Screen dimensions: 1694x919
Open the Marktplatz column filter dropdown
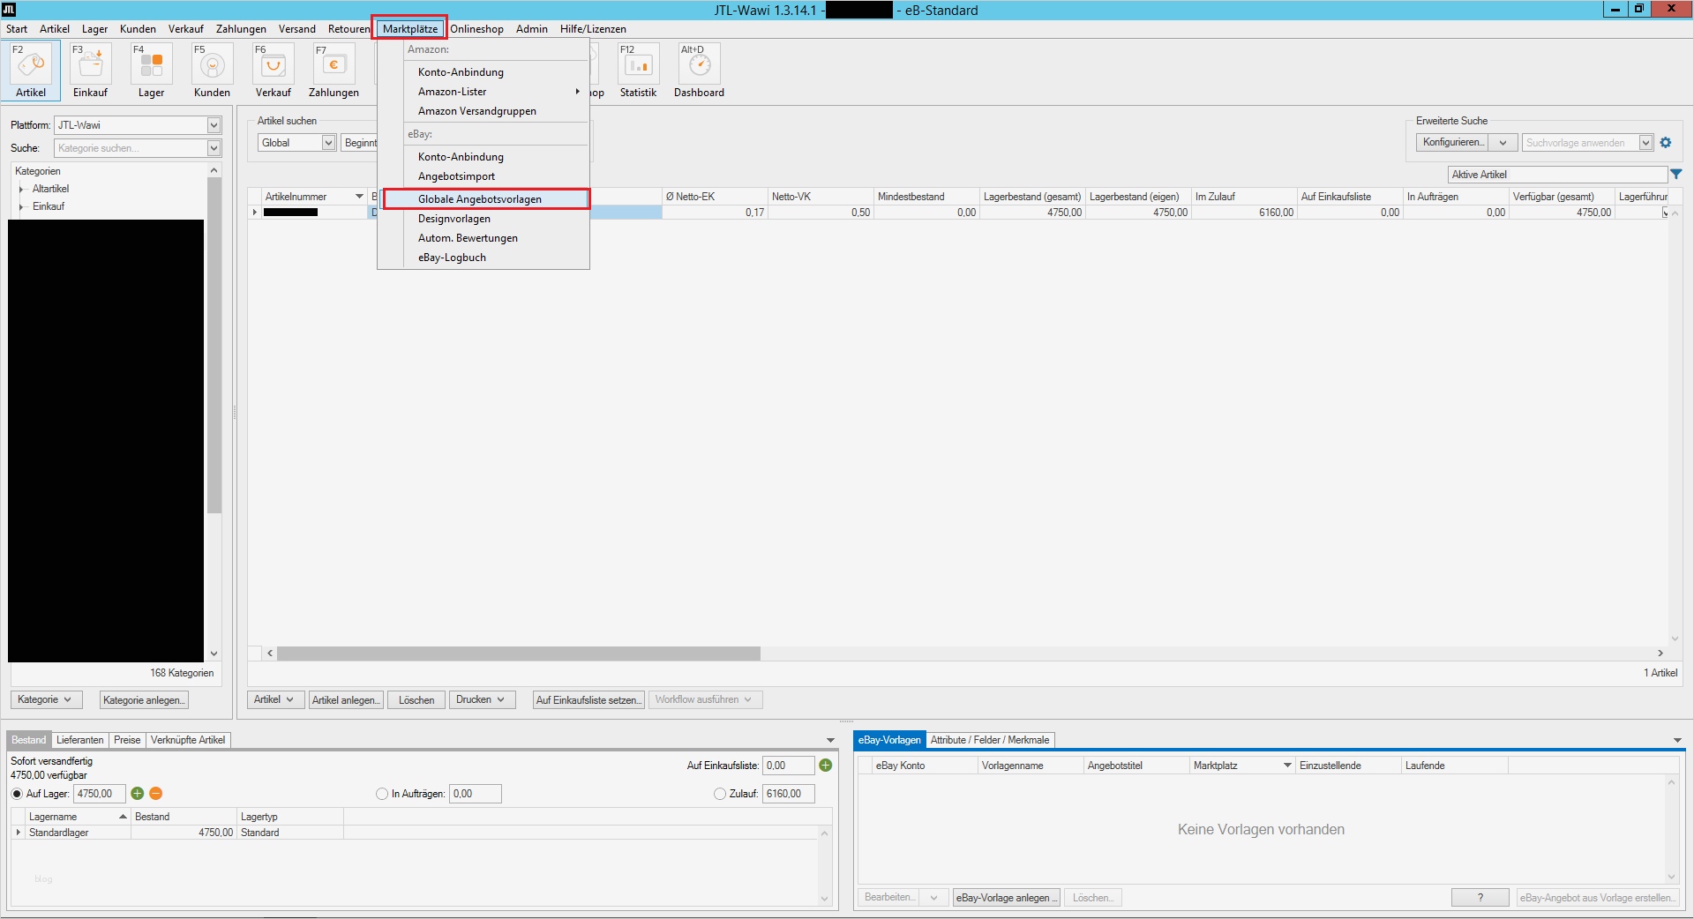[1287, 766]
